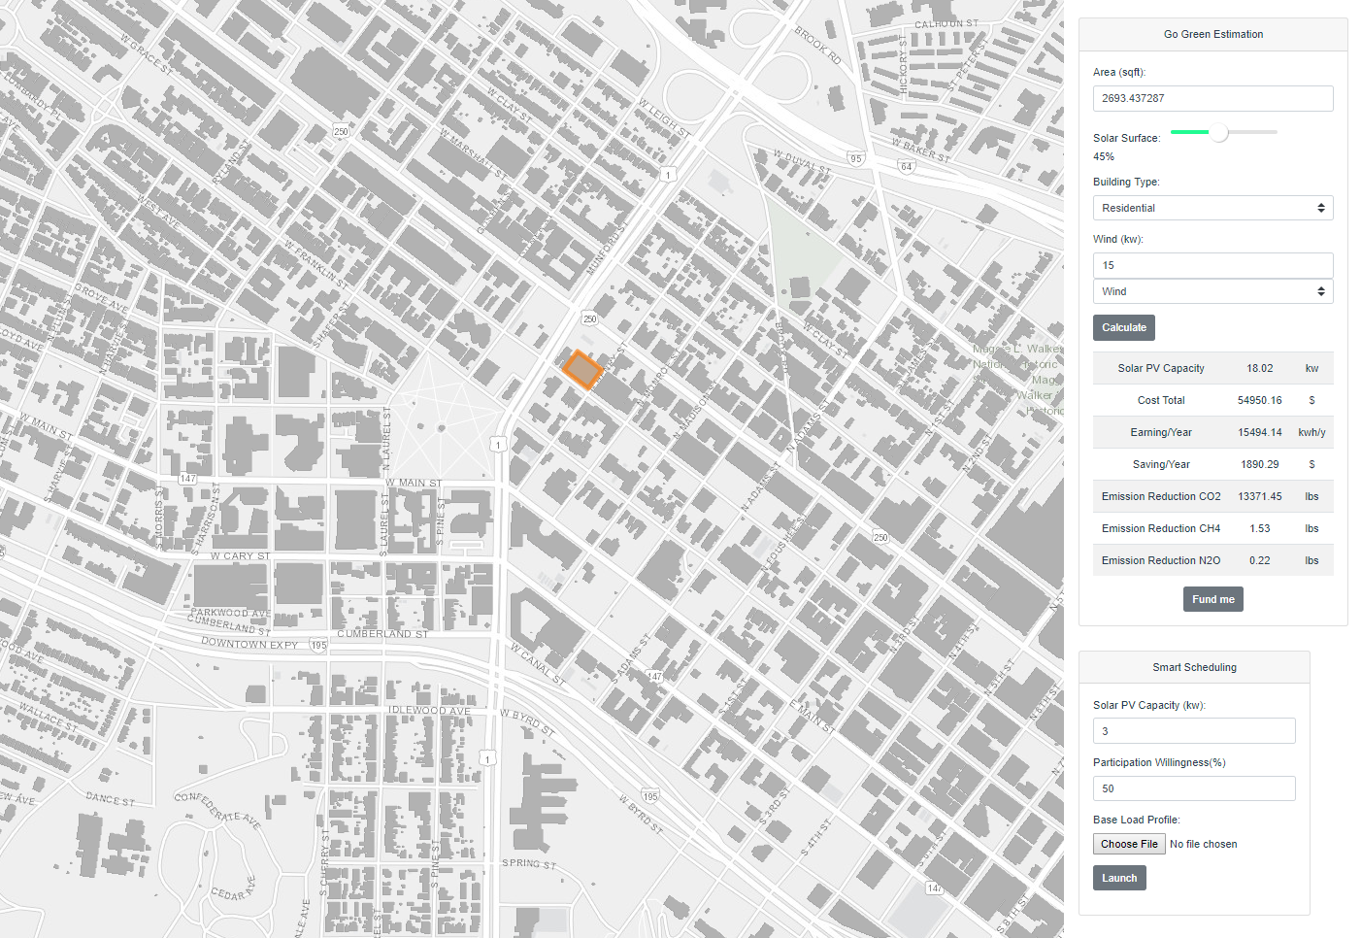Select the orange highlighted building on map

click(x=582, y=370)
